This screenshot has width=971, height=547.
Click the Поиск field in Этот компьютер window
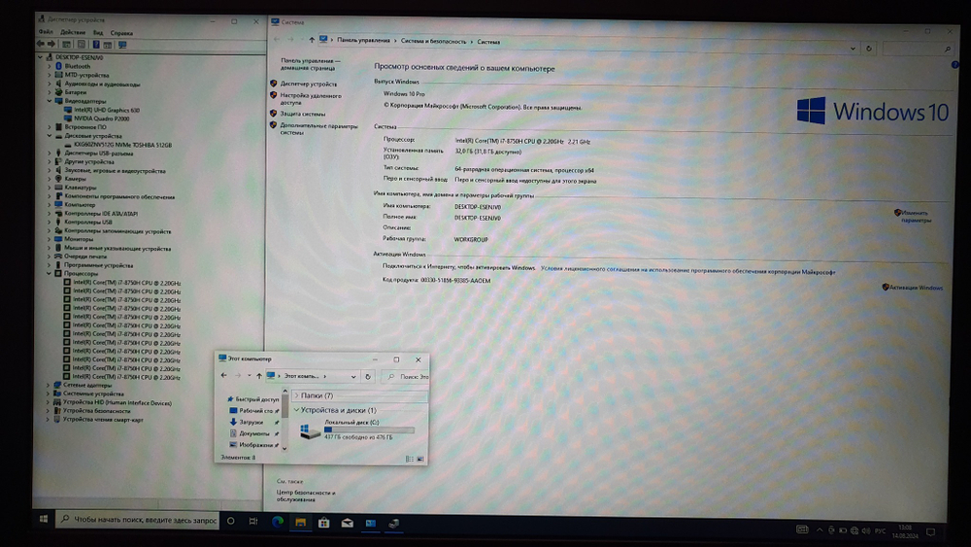click(406, 376)
